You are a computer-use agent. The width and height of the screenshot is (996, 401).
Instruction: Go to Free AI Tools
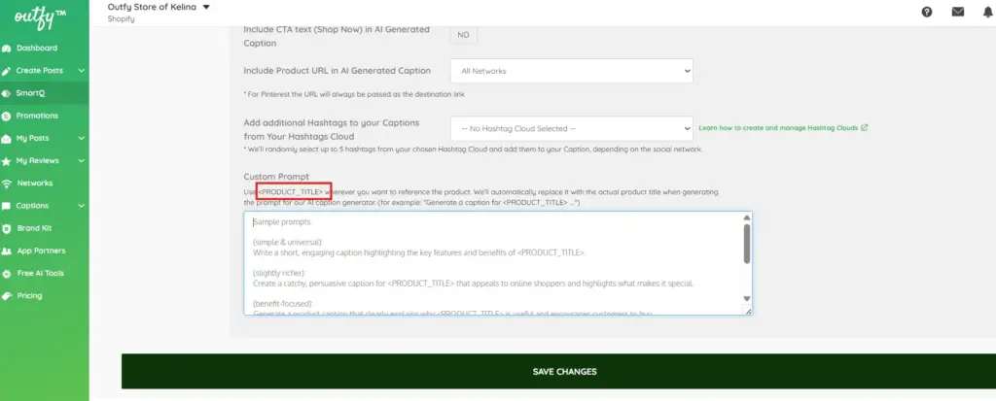coord(40,273)
